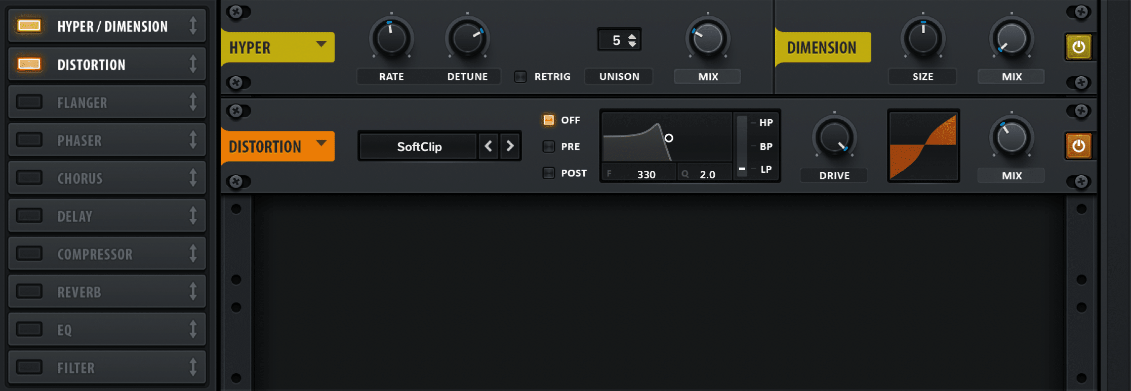The width and height of the screenshot is (1131, 391).
Task: Toggle the Distortion enable LED in rack list
Action: (x=29, y=64)
